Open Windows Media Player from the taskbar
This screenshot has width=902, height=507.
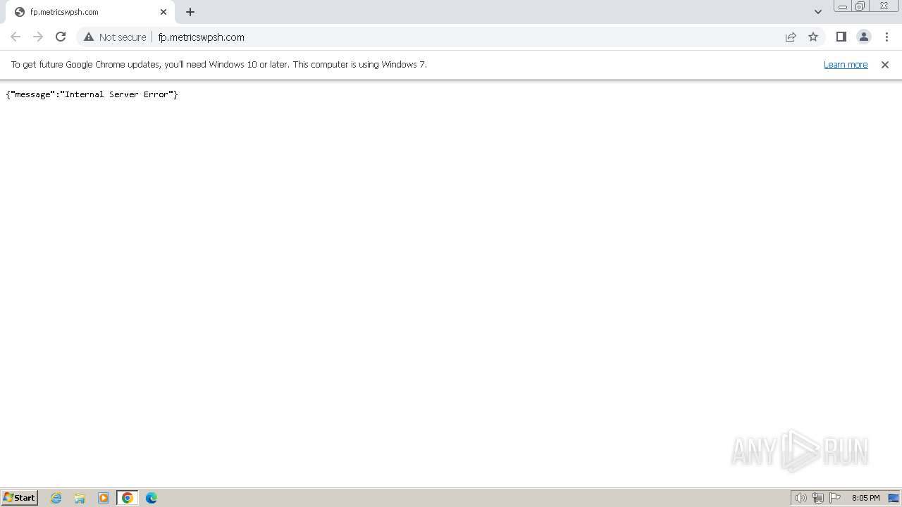104,498
